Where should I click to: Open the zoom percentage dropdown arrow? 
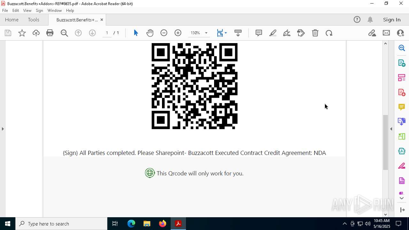pyautogui.click(x=206, y=33)
